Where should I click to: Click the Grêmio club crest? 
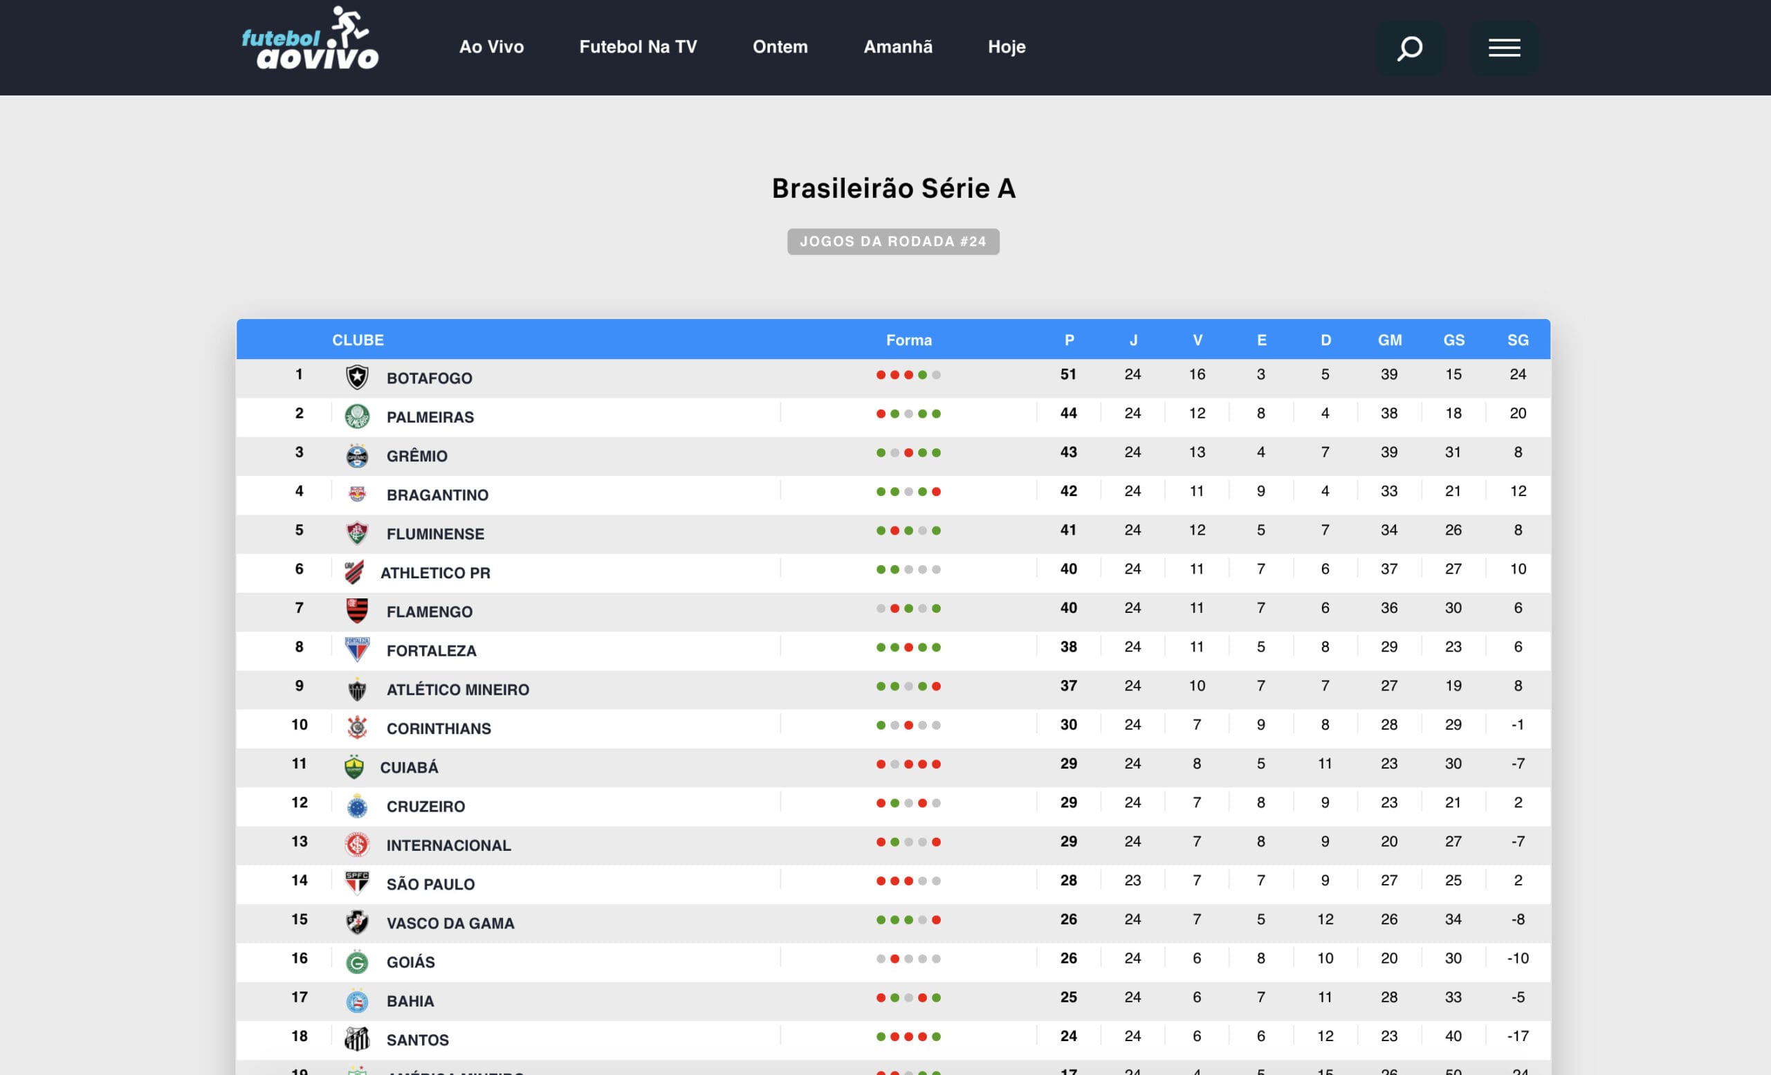click(357, 456)
